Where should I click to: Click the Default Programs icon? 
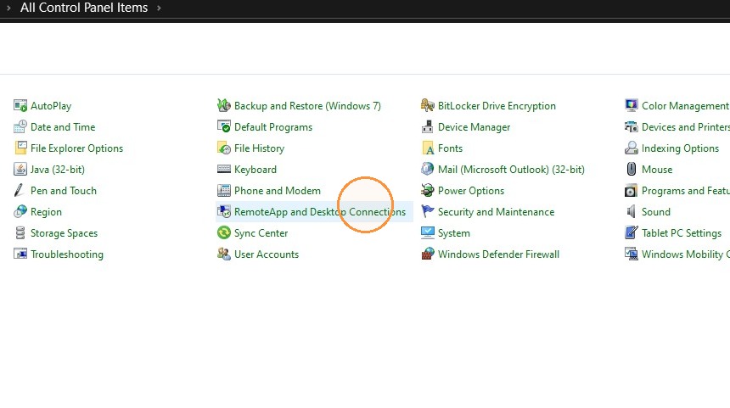tap(224, 127)
